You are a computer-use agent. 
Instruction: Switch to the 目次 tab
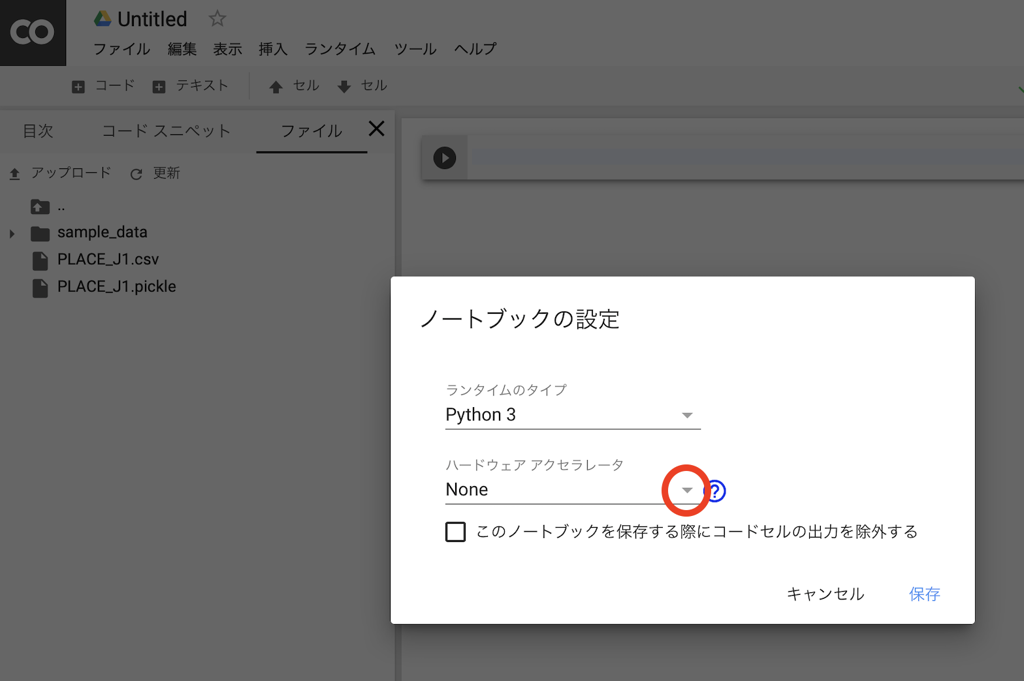(38, 131)
